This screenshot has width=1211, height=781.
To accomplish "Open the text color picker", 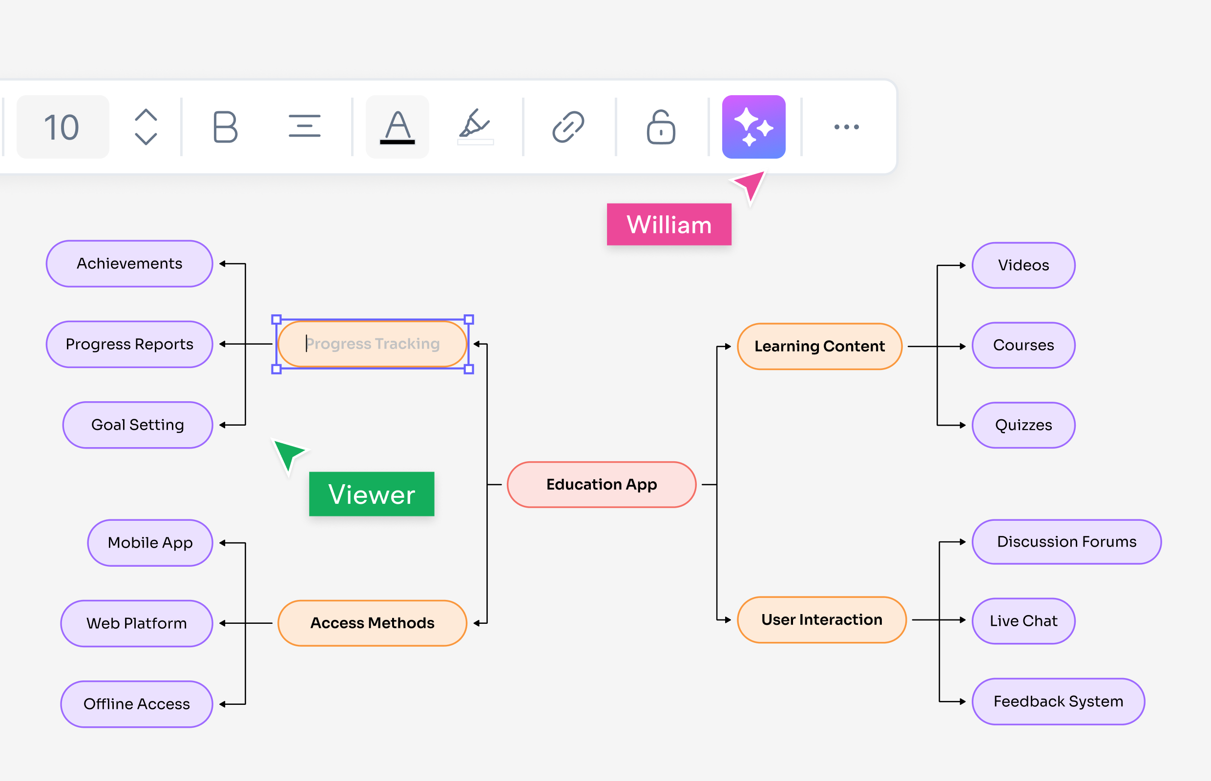I will 397,127.
